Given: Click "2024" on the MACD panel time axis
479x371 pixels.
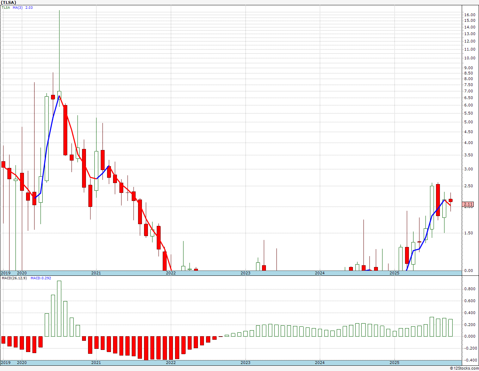Looking at the screenshot, I should [x=320, y=363].
